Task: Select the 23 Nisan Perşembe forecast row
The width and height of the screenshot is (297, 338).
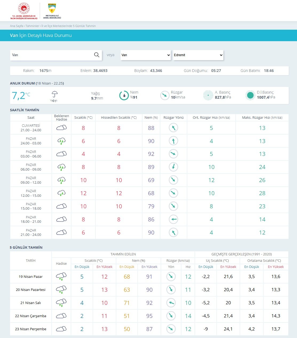Action: [x=31, y=329]
